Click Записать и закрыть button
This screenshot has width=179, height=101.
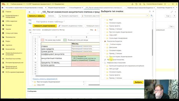pos(36,16)
